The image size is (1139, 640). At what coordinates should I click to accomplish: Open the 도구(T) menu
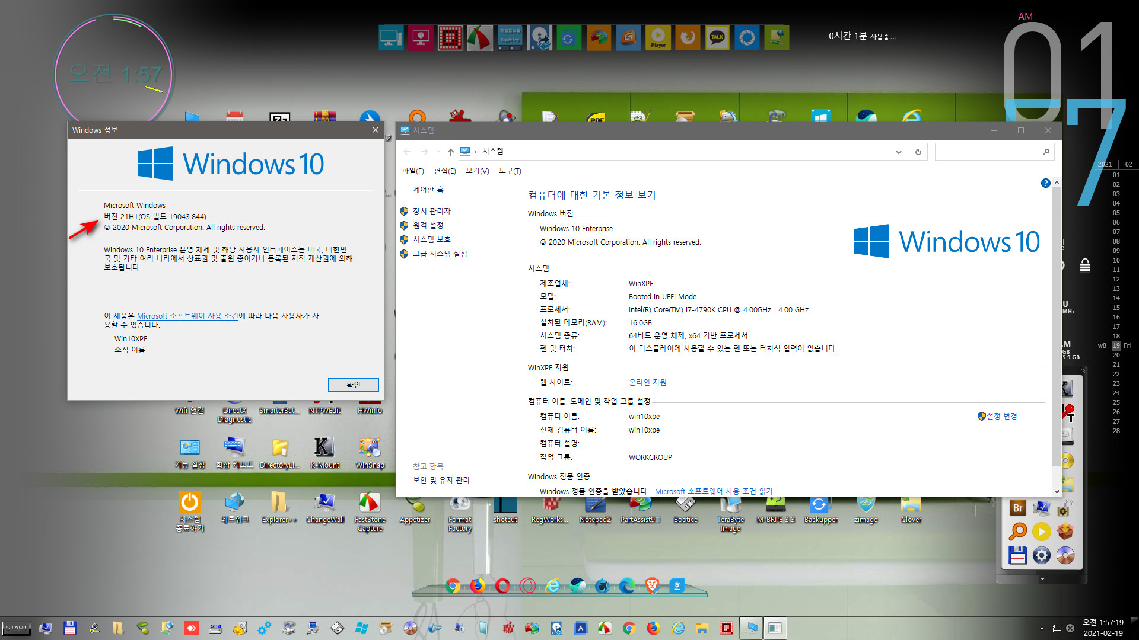[x=510, y=171]
